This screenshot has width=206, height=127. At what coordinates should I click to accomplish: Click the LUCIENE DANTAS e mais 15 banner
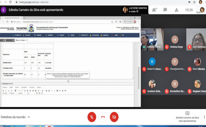pos(135,10)
